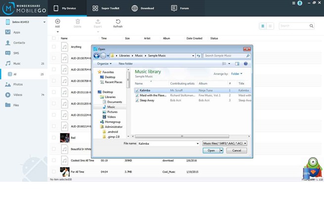Click the Open button
Image resolution: width=324 pixels, height=213 pixels.
click(x=211, y=150)
